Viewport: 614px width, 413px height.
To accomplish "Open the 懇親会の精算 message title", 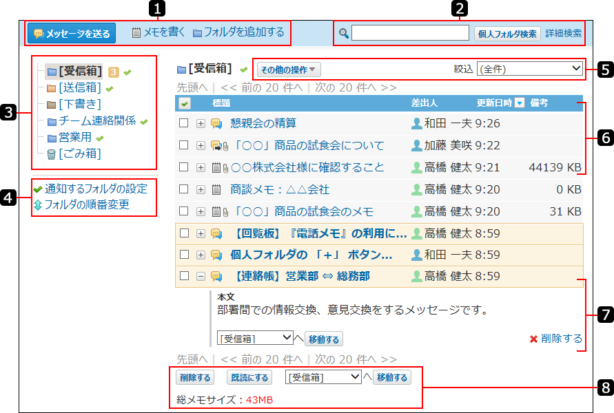I will point(263,124).
